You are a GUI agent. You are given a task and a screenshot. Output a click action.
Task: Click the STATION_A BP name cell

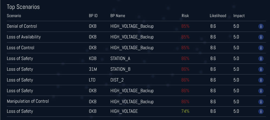(x=120, y=58)
